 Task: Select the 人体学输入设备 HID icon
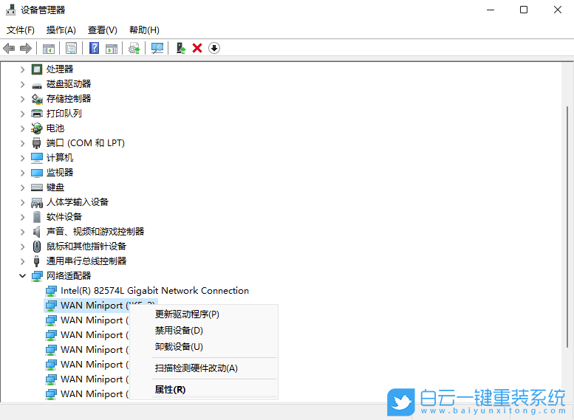(37, 202)
